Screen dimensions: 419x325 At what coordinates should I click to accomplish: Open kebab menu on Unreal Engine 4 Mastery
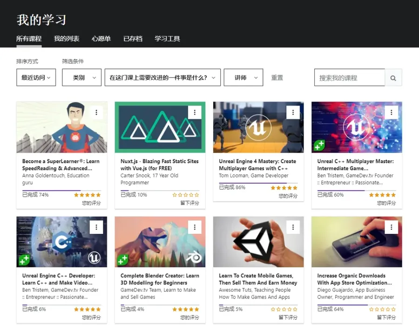pos(293,113)
